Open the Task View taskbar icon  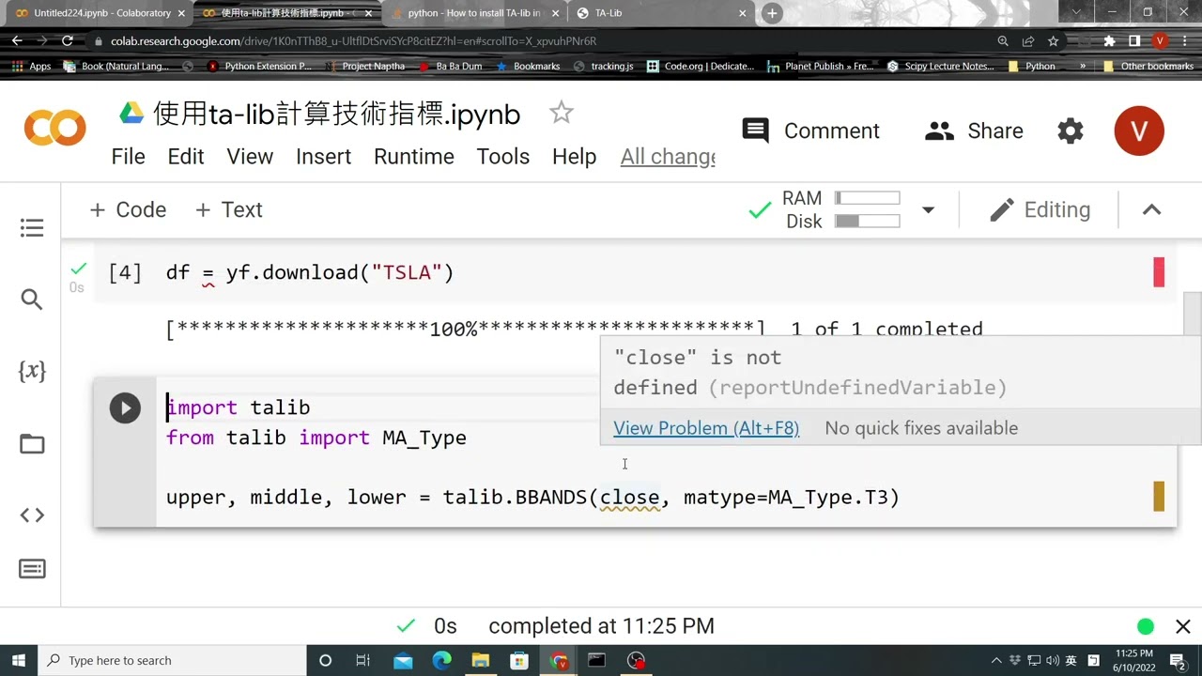tap(362, 660)
